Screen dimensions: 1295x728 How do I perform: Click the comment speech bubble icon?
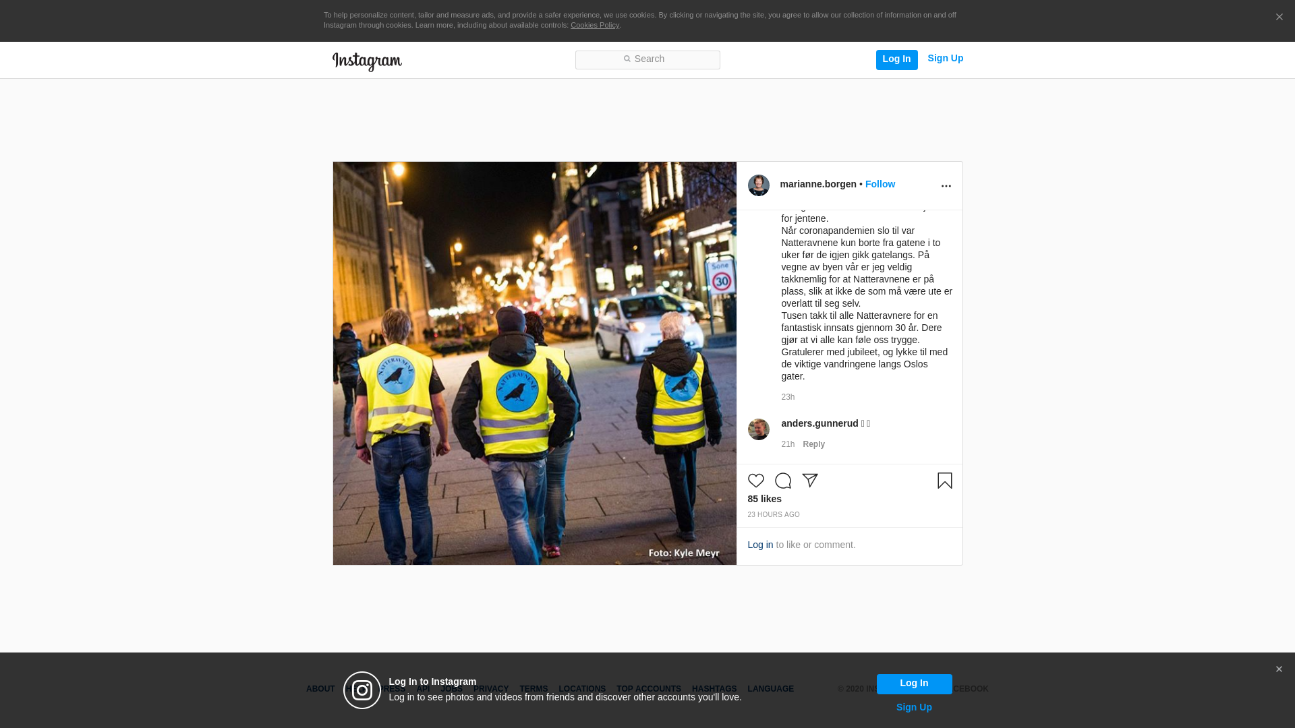(x=783, y=481)
